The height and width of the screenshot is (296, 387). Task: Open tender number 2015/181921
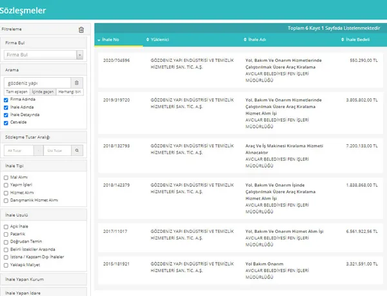click(116, 264)
